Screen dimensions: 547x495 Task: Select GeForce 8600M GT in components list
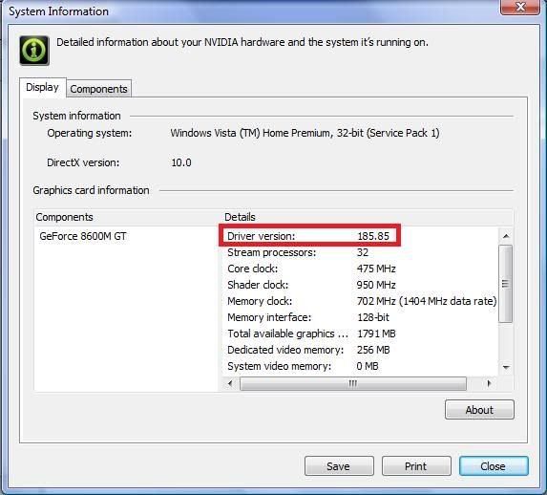pyautogui.click(x=83, y=236)
